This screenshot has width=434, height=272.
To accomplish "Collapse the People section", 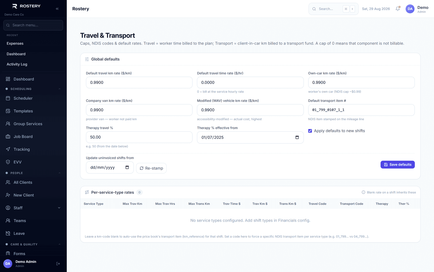I will [x=59, y=173].
